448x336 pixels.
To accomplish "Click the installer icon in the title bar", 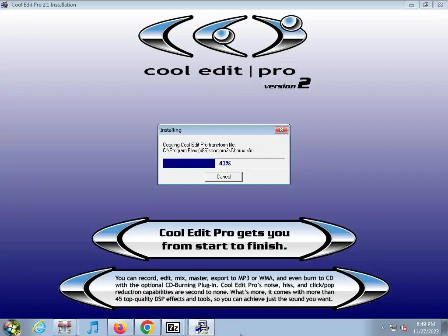I will click(x=4, y=4).
